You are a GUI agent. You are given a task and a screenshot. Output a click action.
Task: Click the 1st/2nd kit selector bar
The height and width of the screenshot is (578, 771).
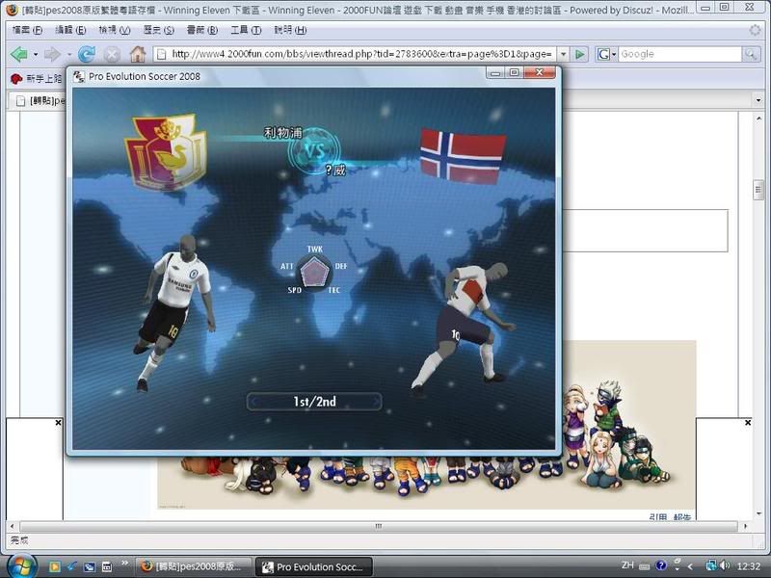click(314, 402)
